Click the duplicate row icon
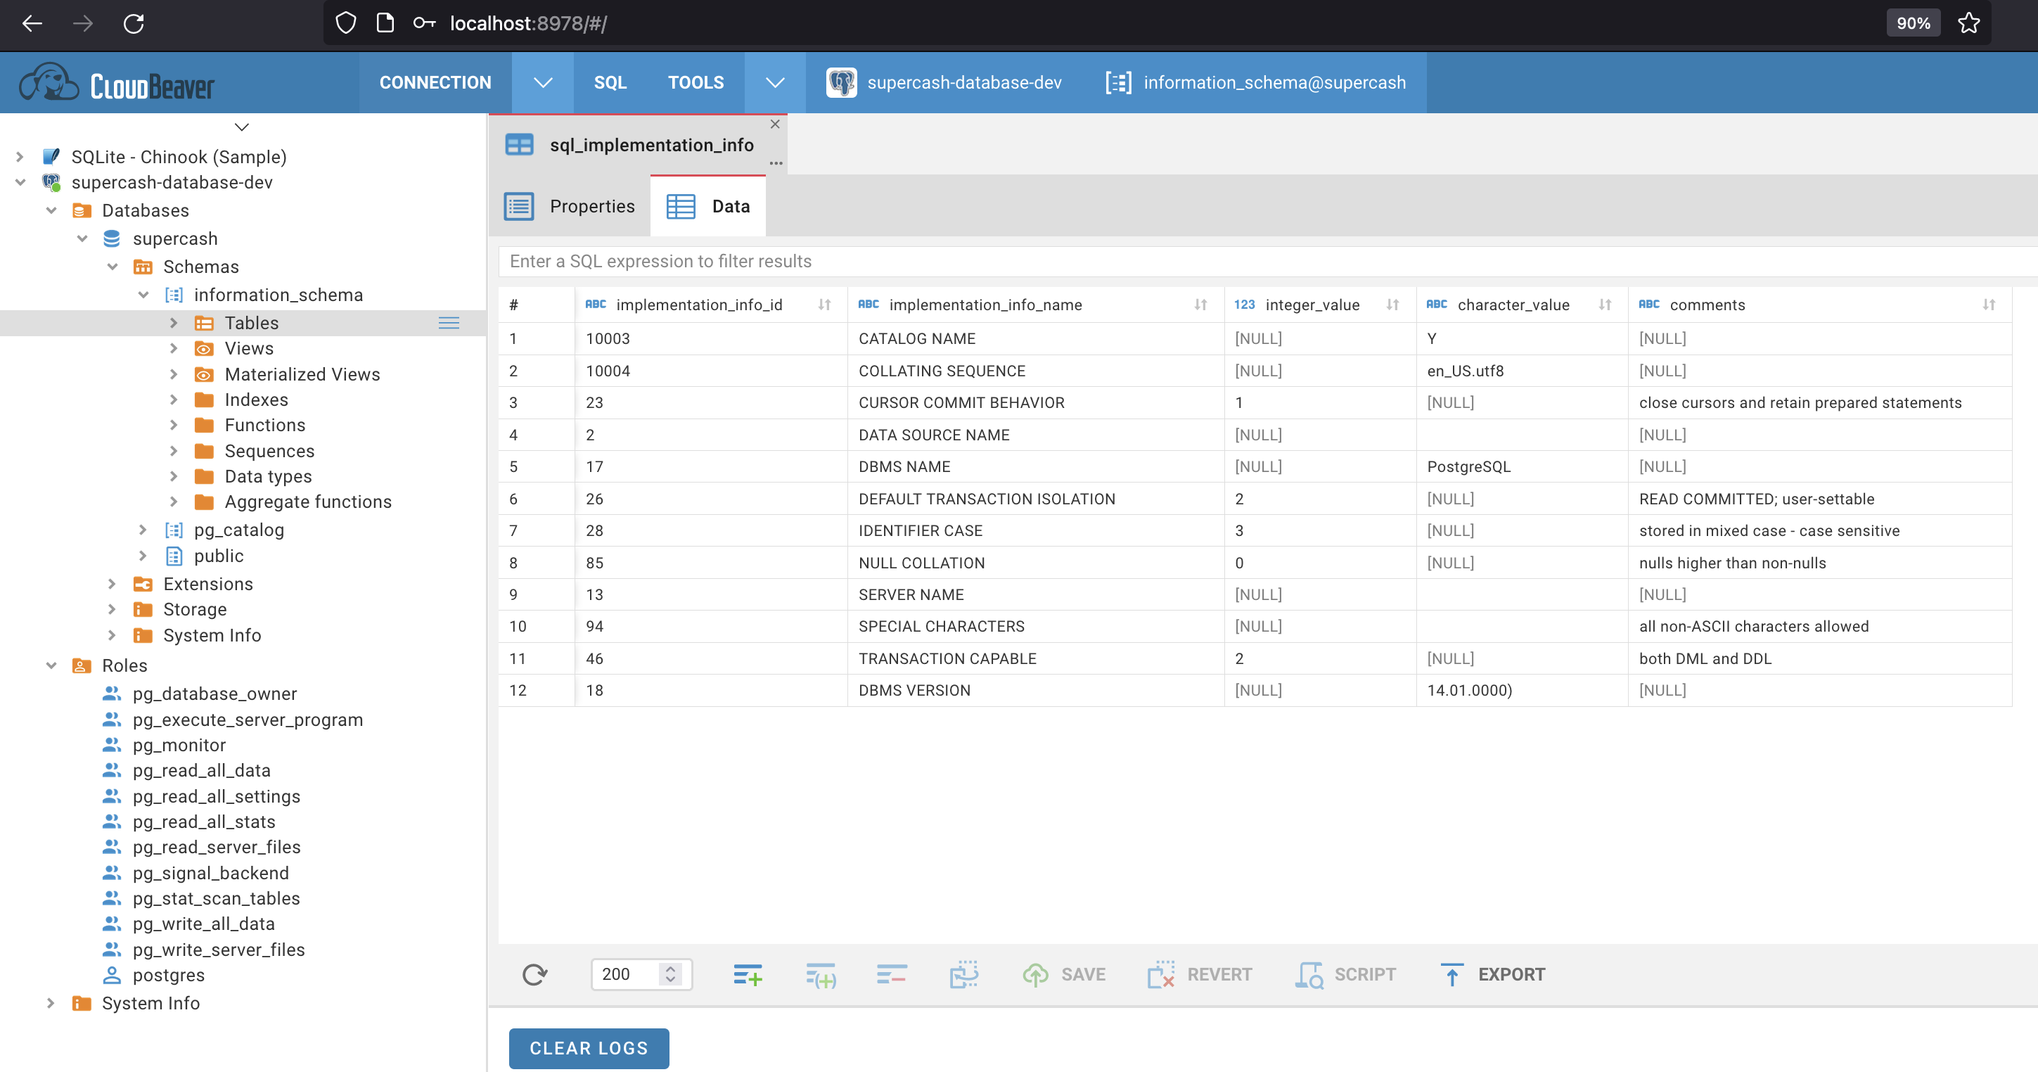2038x1072 pixels. [x=821, y=975]
